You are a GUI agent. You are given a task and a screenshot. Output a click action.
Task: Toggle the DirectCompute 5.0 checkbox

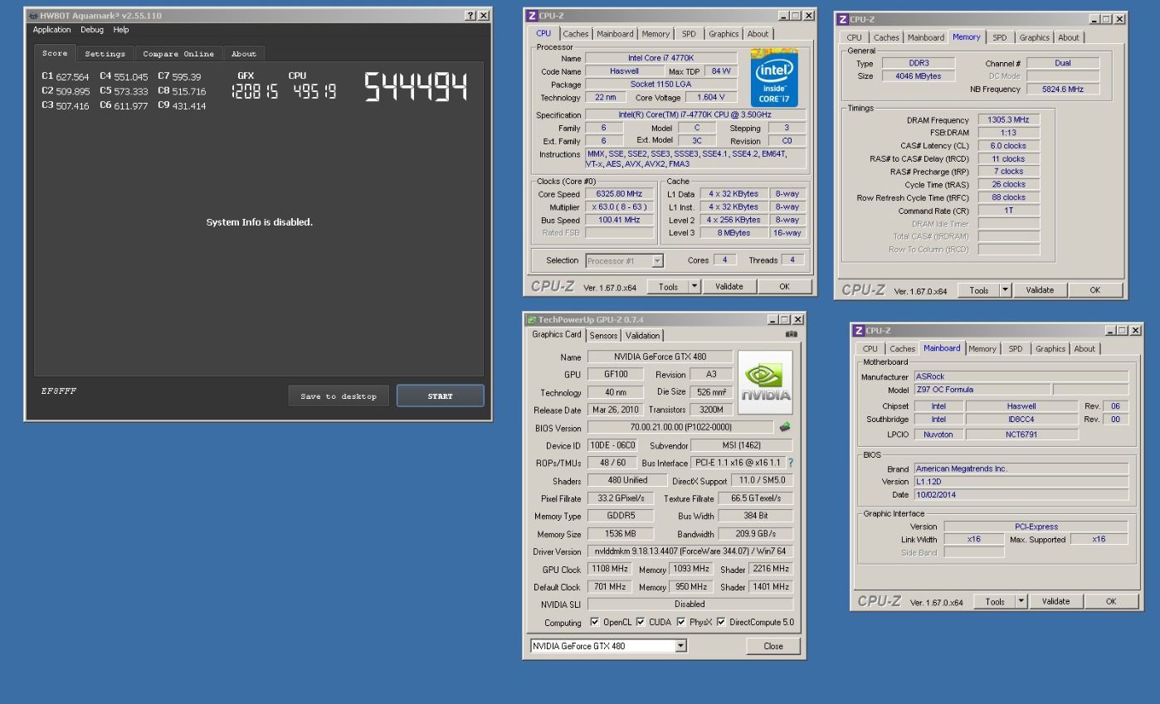click(721, 622)
